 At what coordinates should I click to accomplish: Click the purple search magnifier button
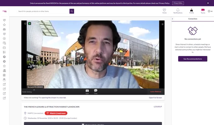tap(72, 11)
